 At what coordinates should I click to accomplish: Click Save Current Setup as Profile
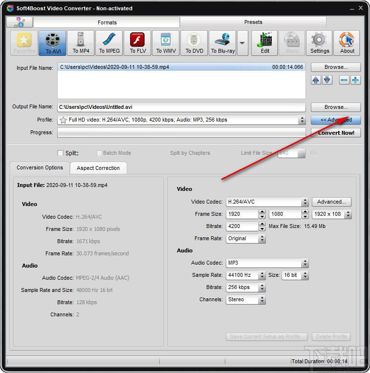[x=267, y=336]
